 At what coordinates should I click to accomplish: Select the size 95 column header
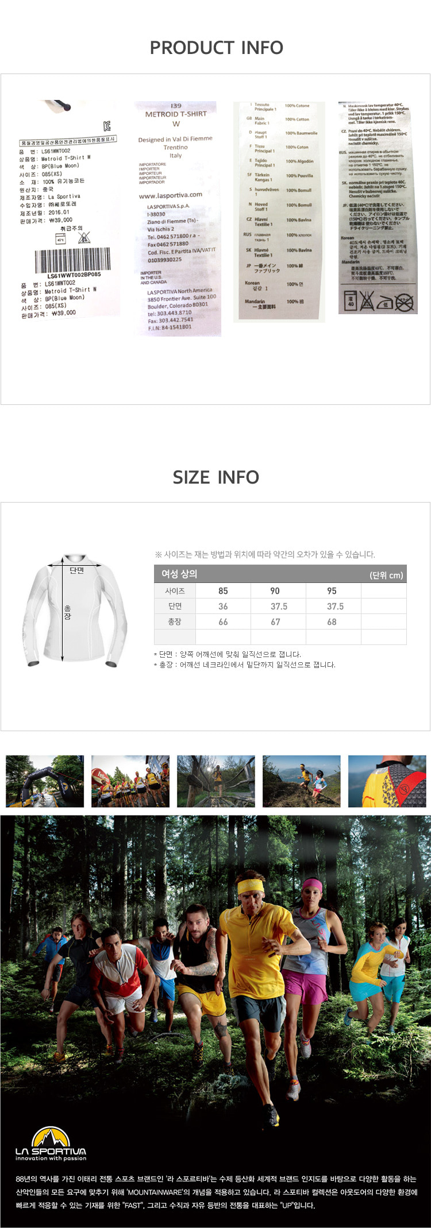pyautogui.click(x=332, y=590)
